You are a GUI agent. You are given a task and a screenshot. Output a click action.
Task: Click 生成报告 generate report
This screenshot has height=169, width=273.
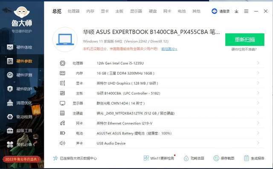tap(254, 158)
